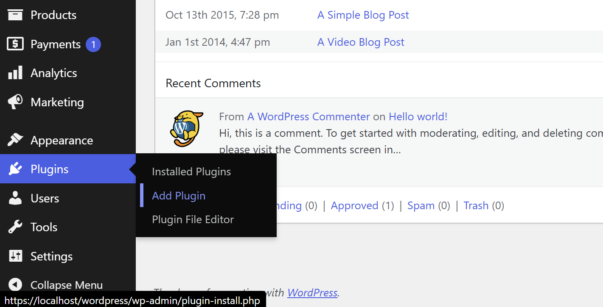Click the Plugins plug icon

pos(15,169)
